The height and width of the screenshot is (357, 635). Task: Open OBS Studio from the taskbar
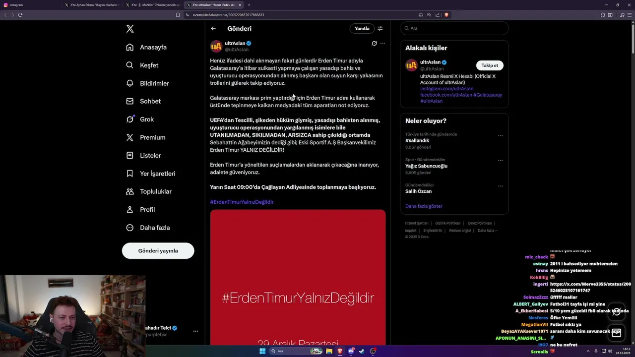373,351
